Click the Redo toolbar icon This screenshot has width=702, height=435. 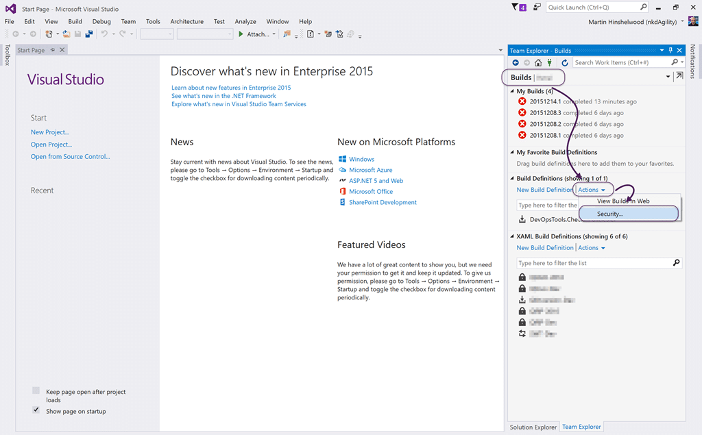(122, 34)
